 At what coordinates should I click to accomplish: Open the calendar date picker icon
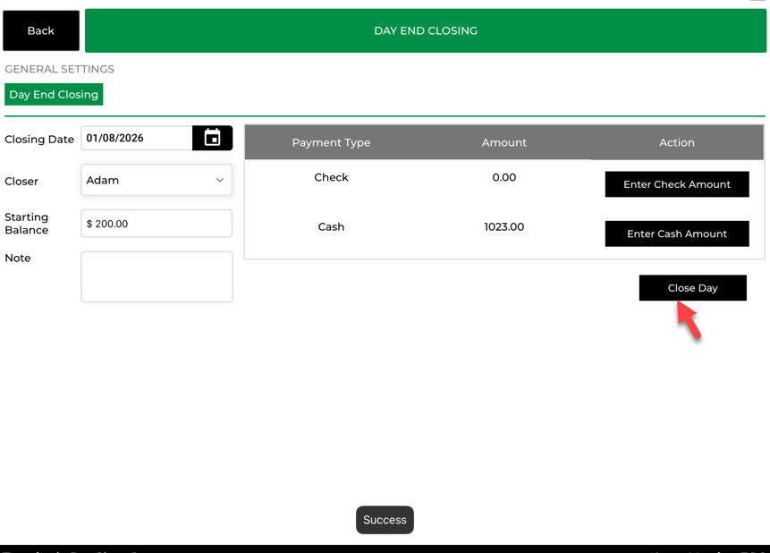pos(212,138)
